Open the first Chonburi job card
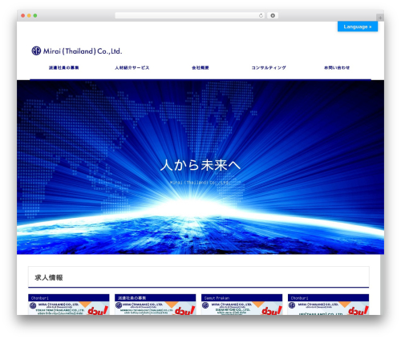Image resolution: width=401 pixels, height=339 pixels. tap(69, 305)
